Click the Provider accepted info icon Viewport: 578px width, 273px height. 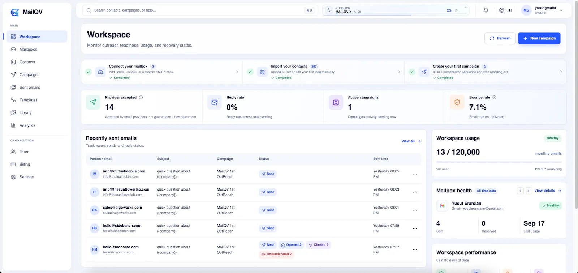click(x=141, y=97)
